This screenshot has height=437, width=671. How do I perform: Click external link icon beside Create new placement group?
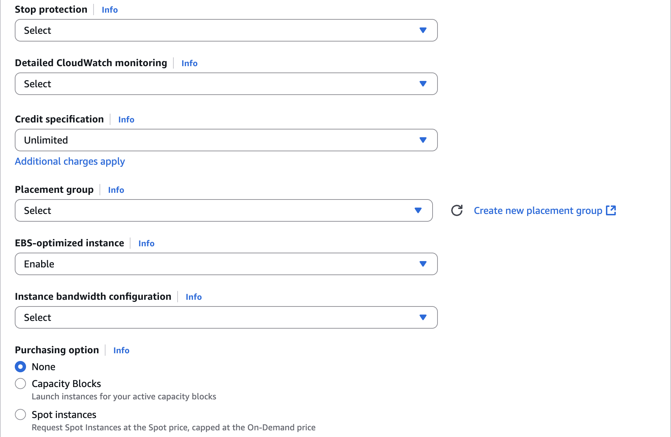point(611,210)
